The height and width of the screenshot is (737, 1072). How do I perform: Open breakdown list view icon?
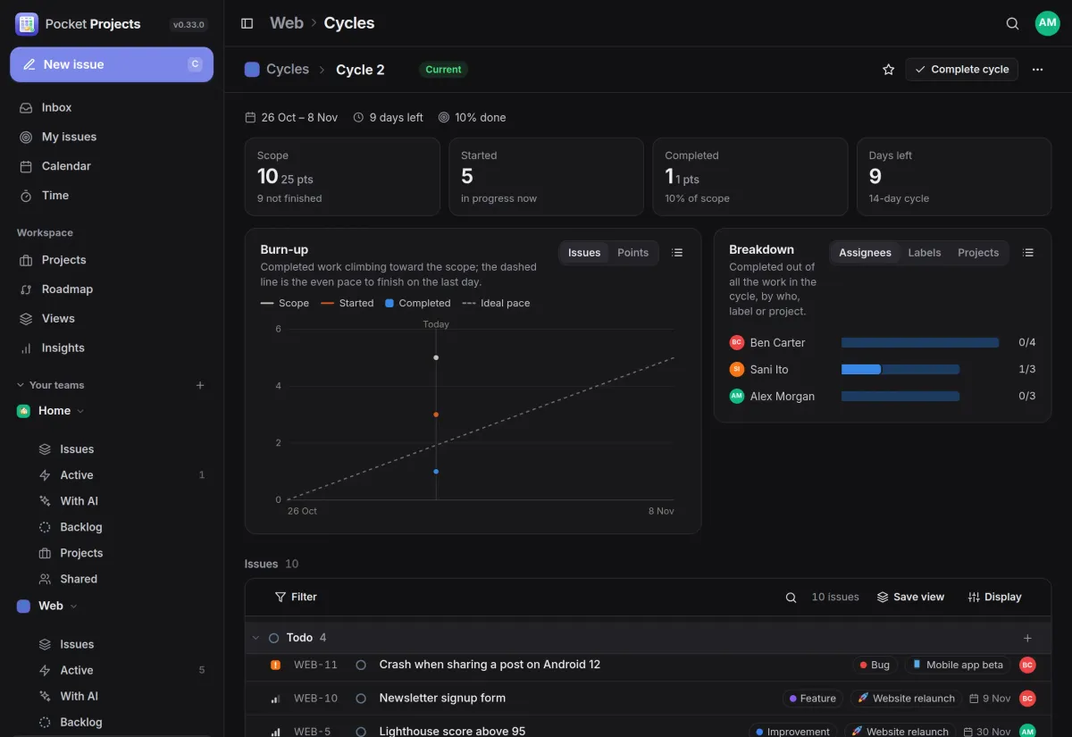click(1028, 253)
